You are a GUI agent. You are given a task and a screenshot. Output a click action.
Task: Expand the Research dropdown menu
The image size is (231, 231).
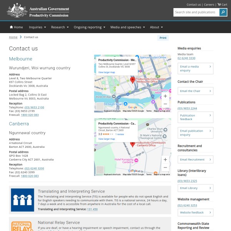[x=60, y=27]
